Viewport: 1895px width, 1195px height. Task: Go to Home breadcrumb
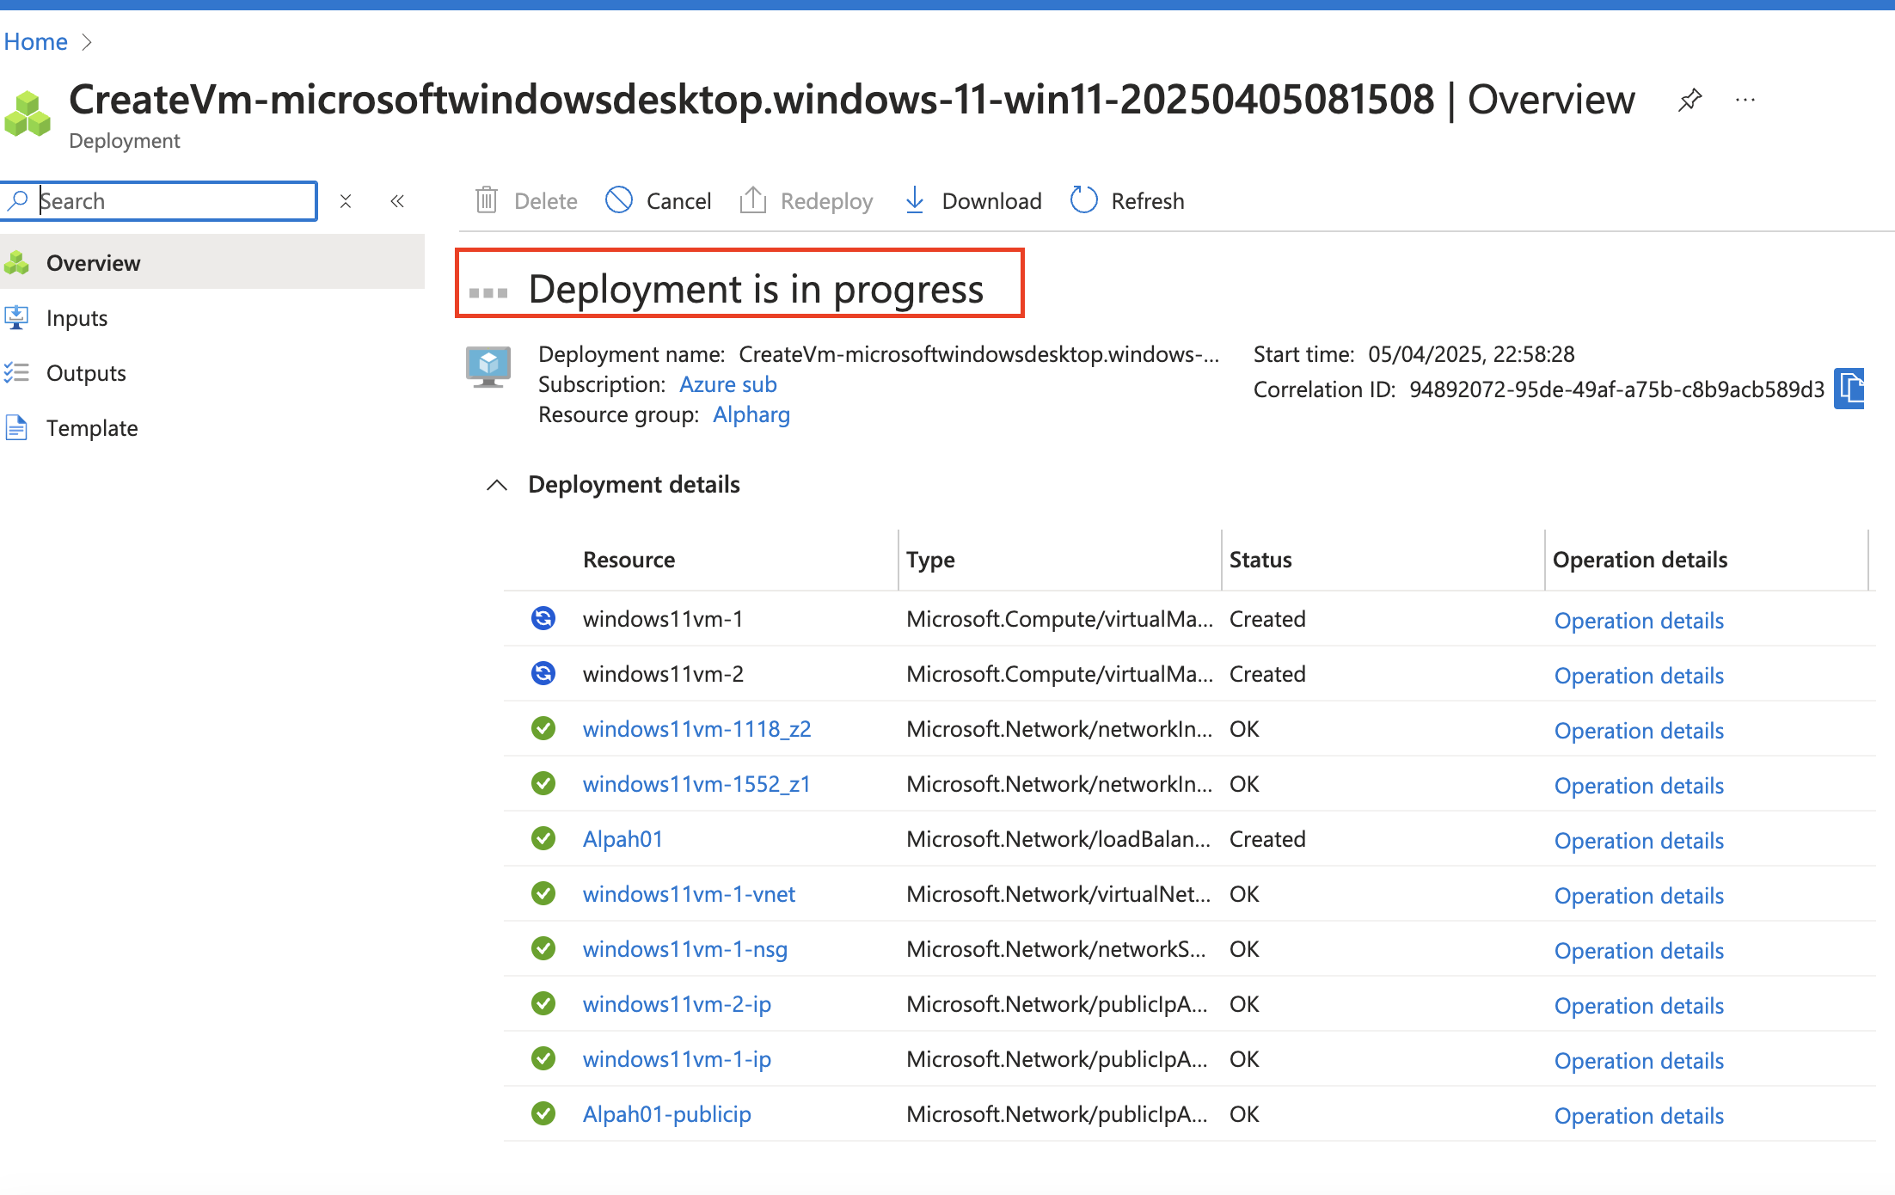pos(35,41)
